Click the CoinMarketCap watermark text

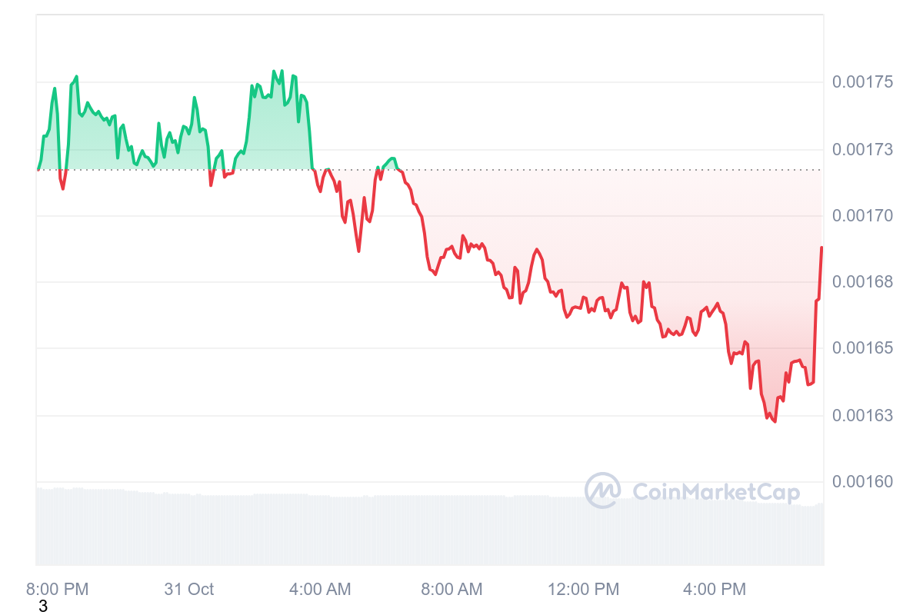[715, 492]
